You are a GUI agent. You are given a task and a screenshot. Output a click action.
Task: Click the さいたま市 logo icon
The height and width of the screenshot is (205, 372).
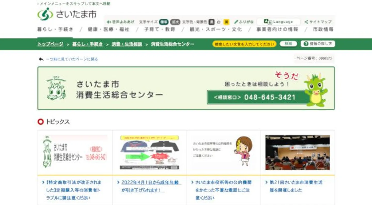(x=45, y=14)
